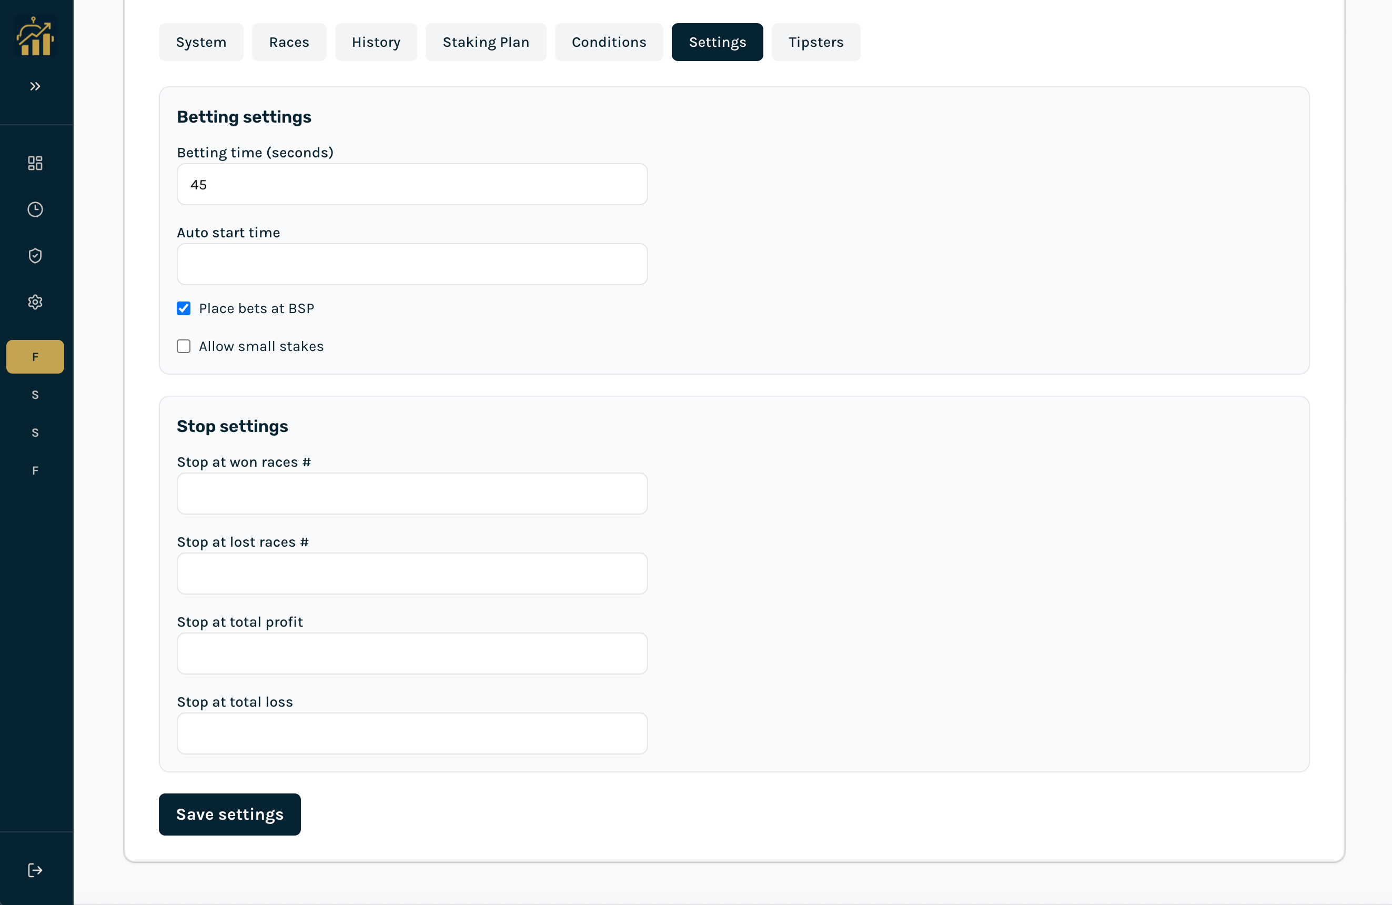1392x905 pixels.
Task: Click the logout icon in sidebar
Action: 35,870
